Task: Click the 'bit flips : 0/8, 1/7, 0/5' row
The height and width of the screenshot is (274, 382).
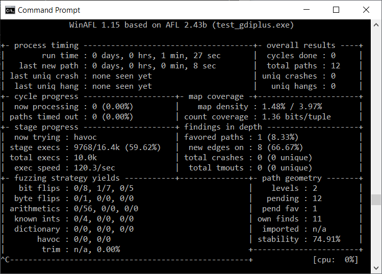Action: click(76, 188)
